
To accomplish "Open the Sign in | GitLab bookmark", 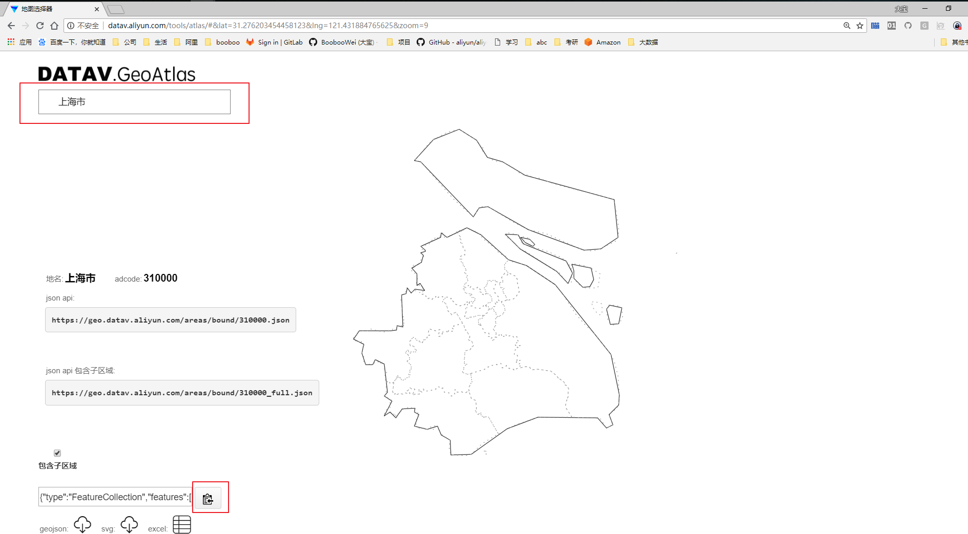I will point(275,42).
